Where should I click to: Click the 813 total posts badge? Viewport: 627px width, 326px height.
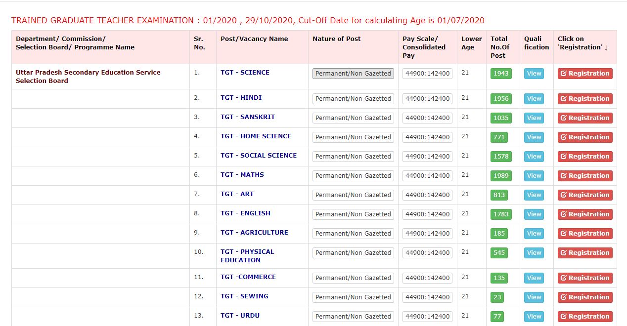[499, 195]
